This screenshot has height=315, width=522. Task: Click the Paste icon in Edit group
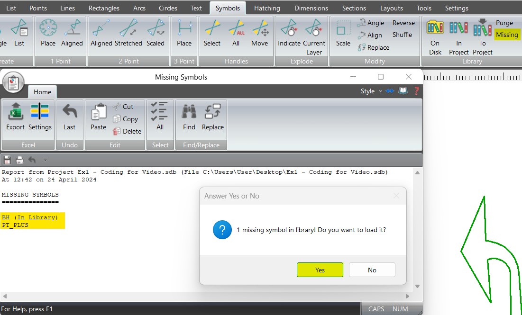pyautogui.click(x=98, y=116)
